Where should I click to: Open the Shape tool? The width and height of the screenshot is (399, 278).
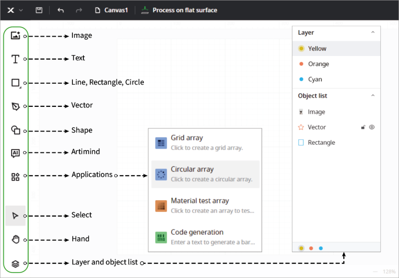click(x=15, y=130)
